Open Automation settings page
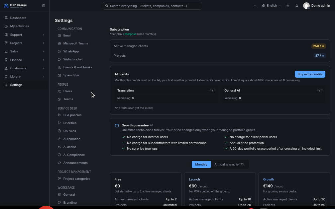 (x=71, y=139)
